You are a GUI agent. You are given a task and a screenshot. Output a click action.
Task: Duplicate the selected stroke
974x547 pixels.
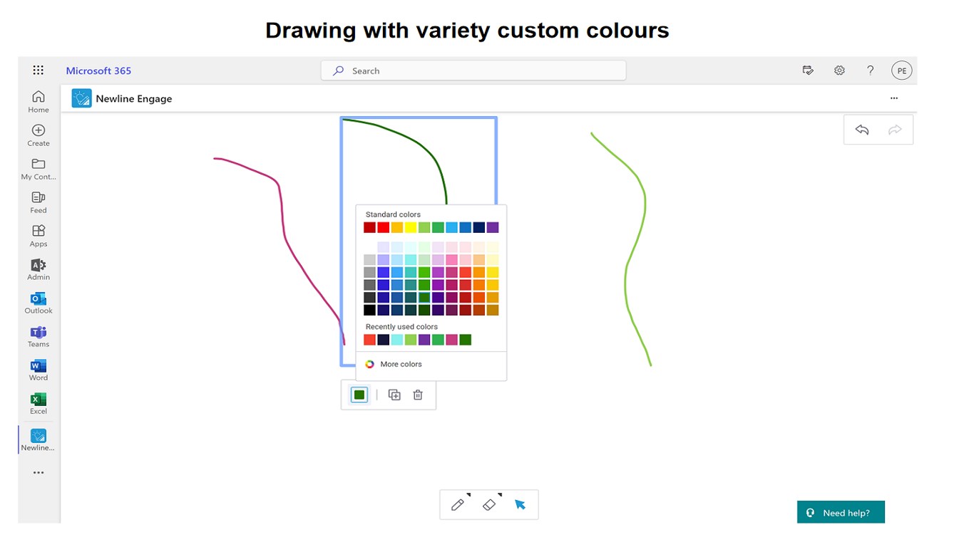pyautogui.click(x=394, y=395)
